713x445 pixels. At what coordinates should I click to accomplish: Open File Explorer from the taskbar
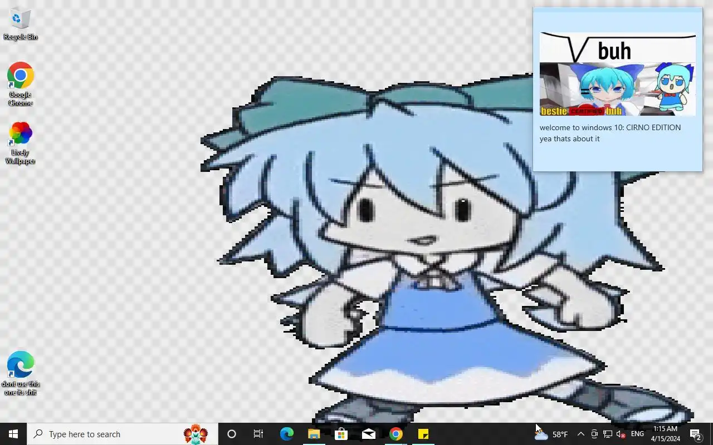pyautogui.click(x=314, y=434)
